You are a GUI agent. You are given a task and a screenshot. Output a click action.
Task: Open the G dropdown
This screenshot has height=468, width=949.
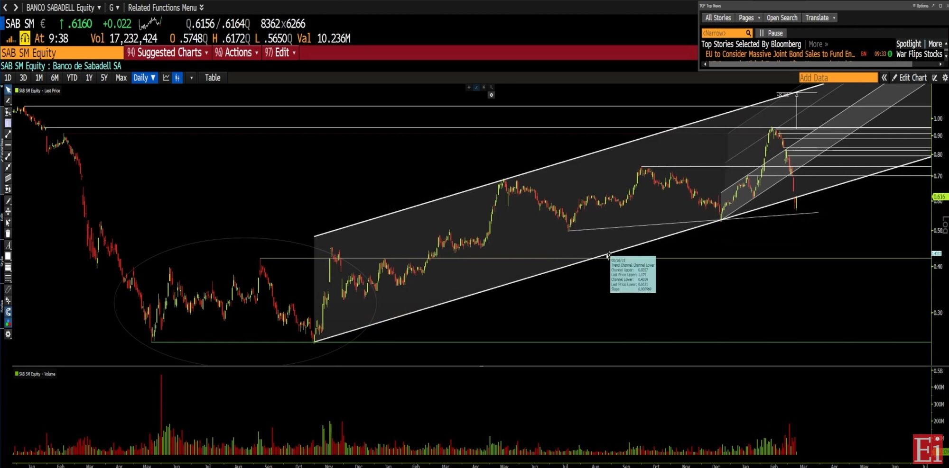point(114,8)
